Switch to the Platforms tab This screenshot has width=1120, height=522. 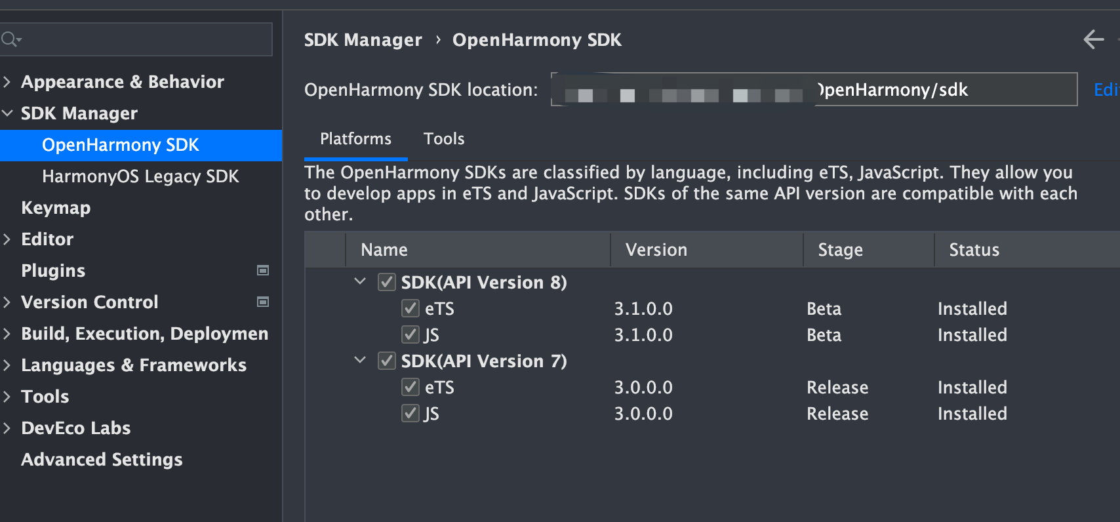[x=356, y=139]
